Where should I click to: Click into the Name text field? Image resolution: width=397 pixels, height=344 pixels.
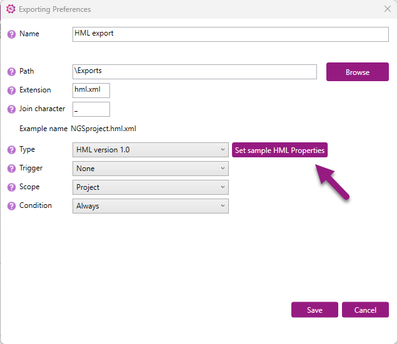231,34
